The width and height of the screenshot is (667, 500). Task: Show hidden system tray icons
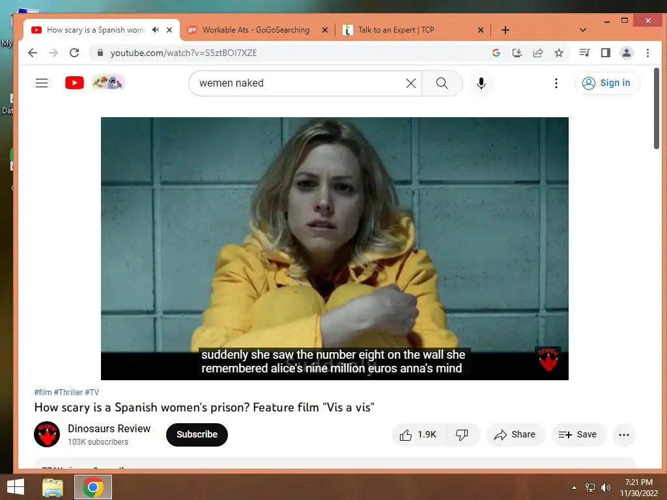574,488
